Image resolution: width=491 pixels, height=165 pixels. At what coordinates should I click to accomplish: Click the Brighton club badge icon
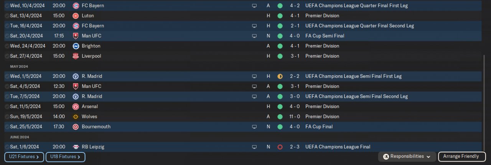click(76, 46)
